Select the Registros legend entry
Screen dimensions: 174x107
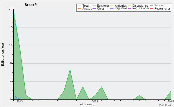coord(121,8)
